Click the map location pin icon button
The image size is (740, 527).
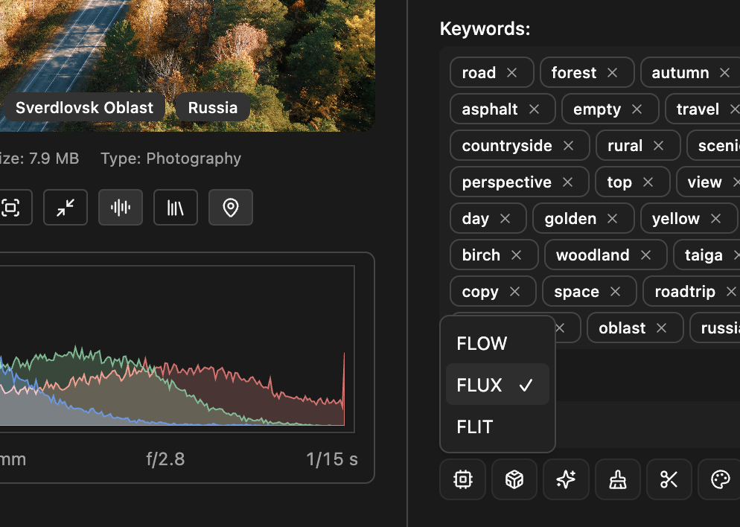click(231, 208)
